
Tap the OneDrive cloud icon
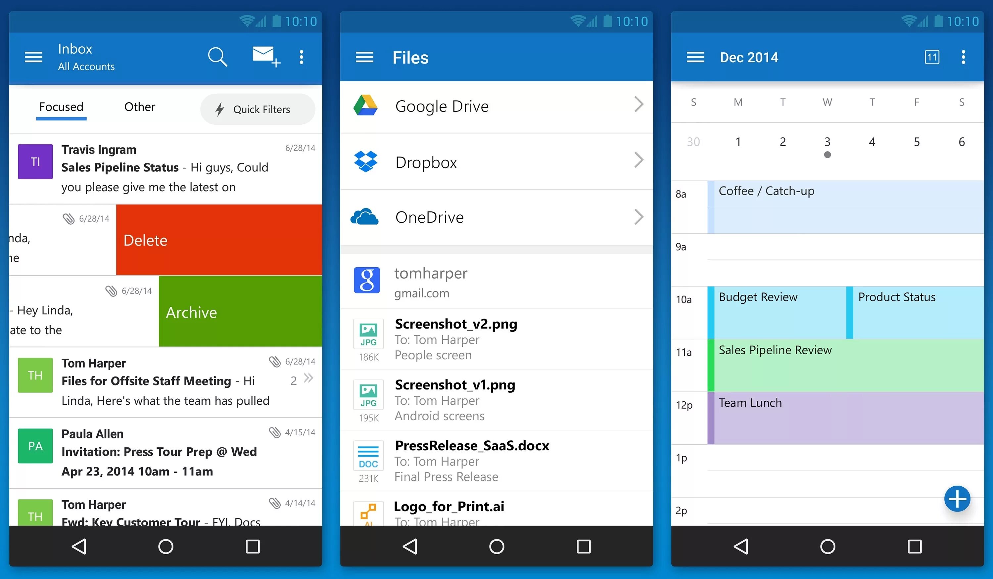[365, 218]
